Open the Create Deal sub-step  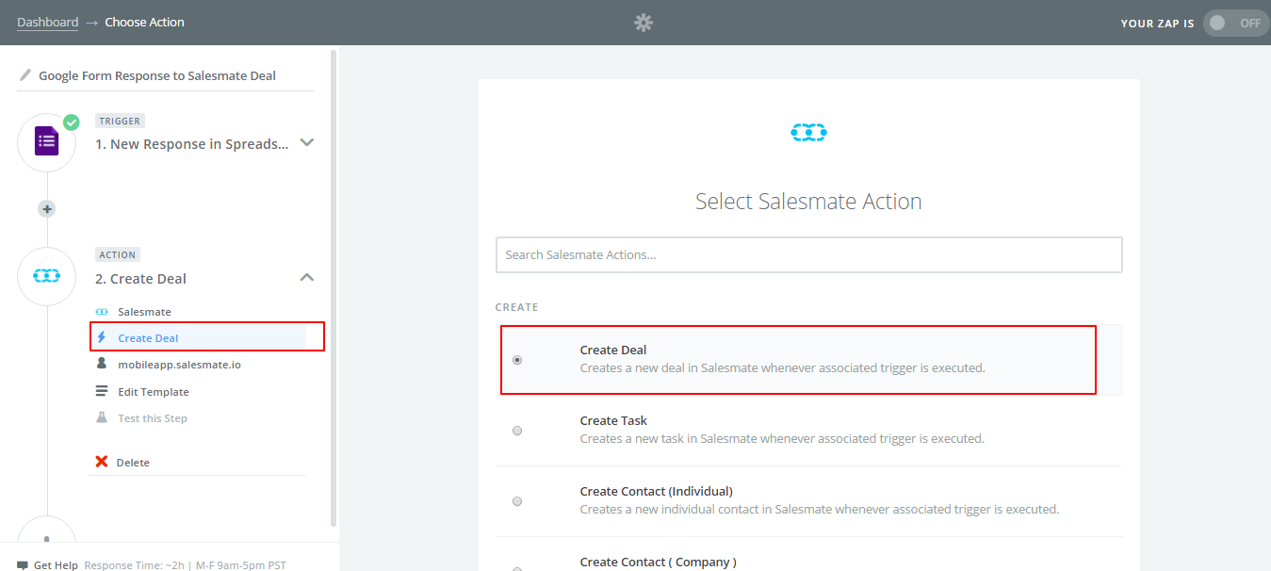pyautogui.click(x=148, y=337)
